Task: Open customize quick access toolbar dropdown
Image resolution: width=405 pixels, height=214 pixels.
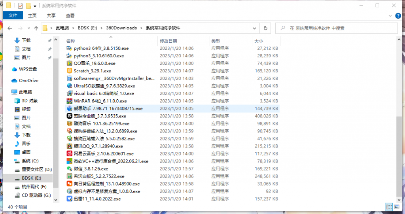Action: coord(35,6)
